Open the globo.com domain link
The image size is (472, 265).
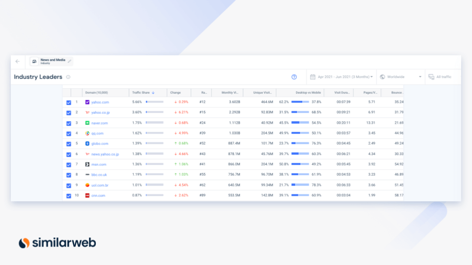(x=100, y=144)
